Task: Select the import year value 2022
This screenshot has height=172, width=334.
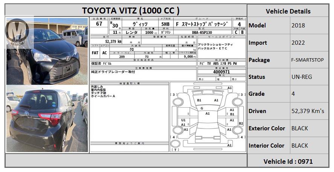Action: pos(298,43)
